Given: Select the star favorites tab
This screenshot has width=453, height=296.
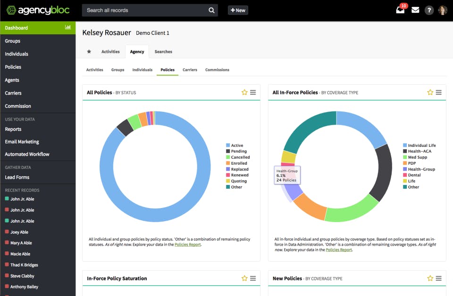Looking at the screenshot, I should tap(89, 52).
